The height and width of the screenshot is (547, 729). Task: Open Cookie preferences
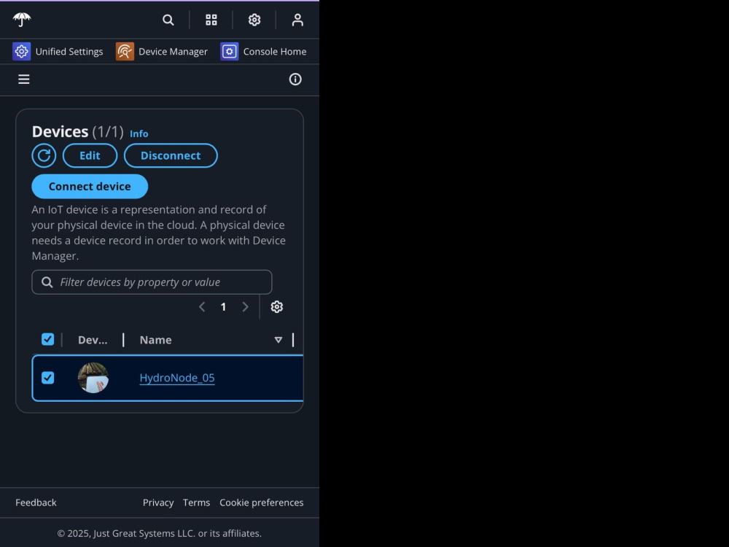[x=261, y=503]
